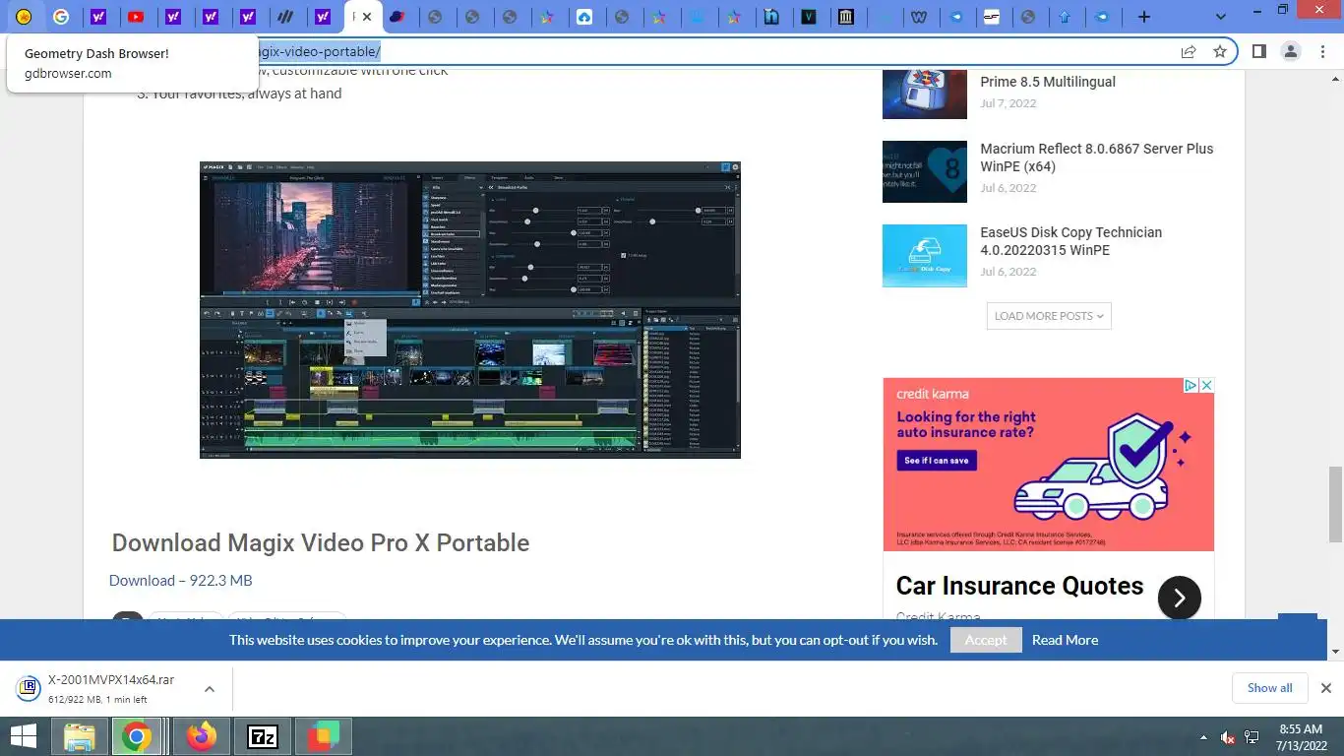1344x756 pixels.
Task: Click the network tray icon
Action: 1252,737
